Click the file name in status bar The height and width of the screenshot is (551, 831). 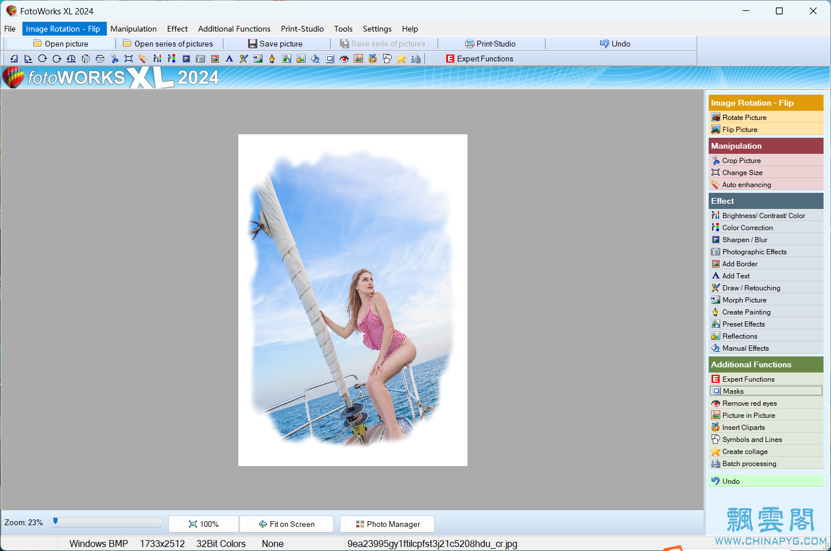pyautogui.click(x=432, y=544)
